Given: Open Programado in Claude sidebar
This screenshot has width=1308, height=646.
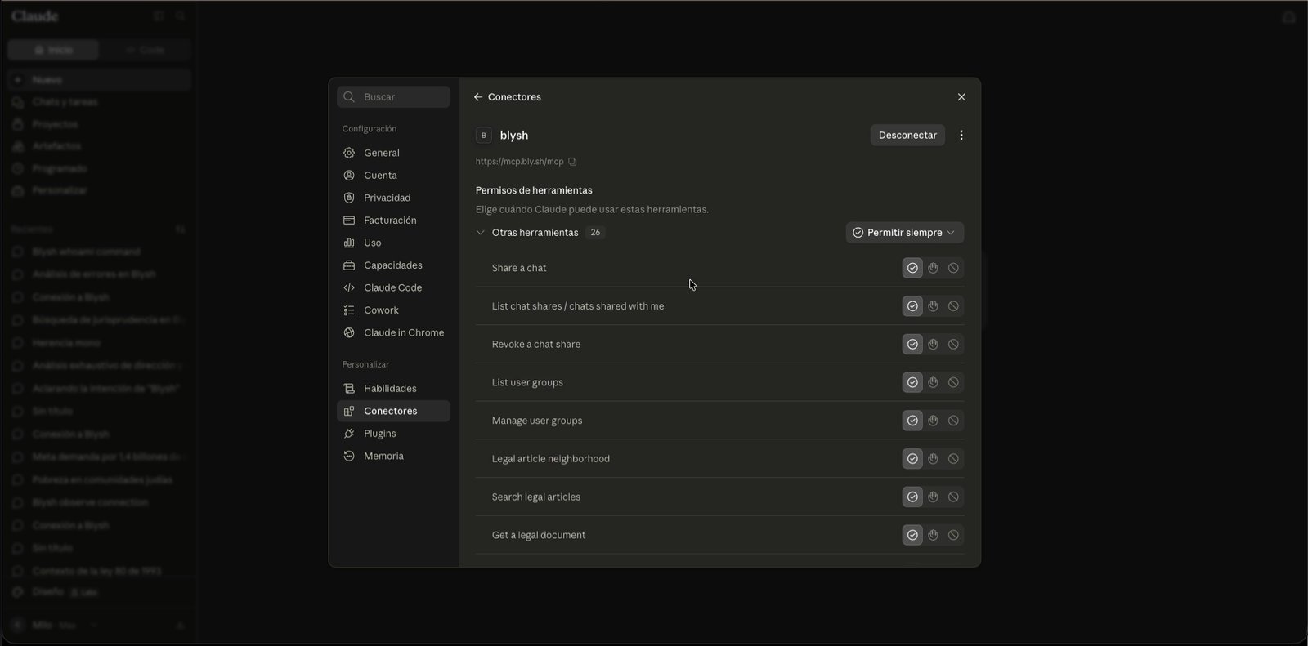Looking at the screenshot, I should coord(100,168).
